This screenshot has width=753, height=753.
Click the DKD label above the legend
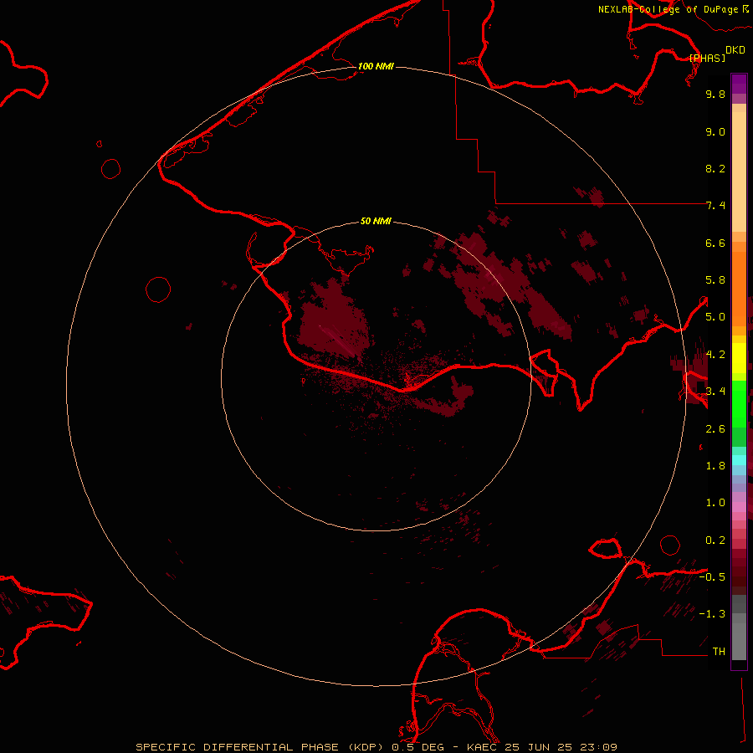point(735,50)
